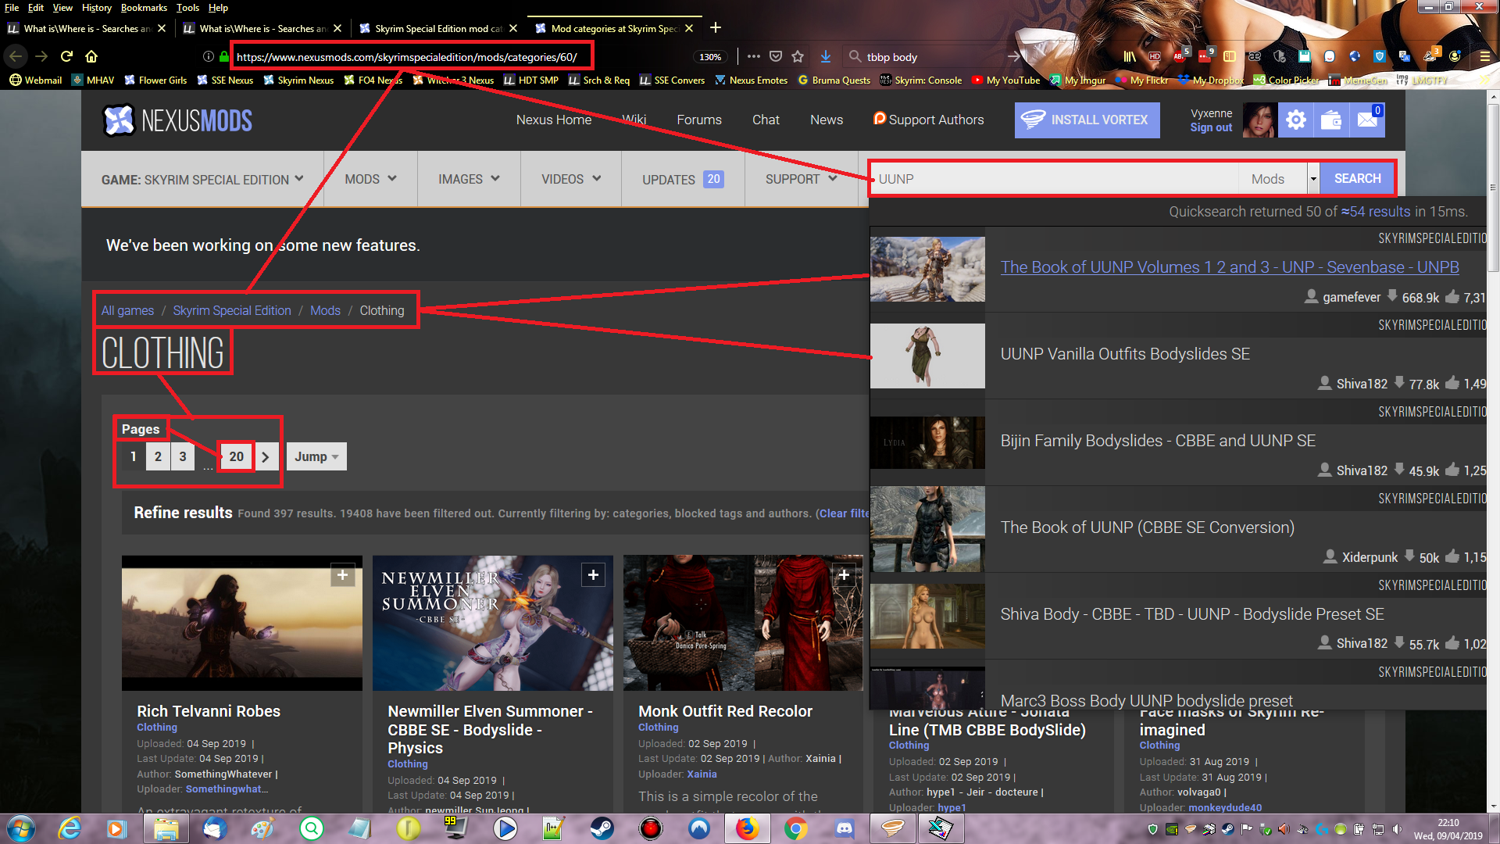
Task: Open the Monk Outfit Red Recolor title
Action: tap(725, 711)
